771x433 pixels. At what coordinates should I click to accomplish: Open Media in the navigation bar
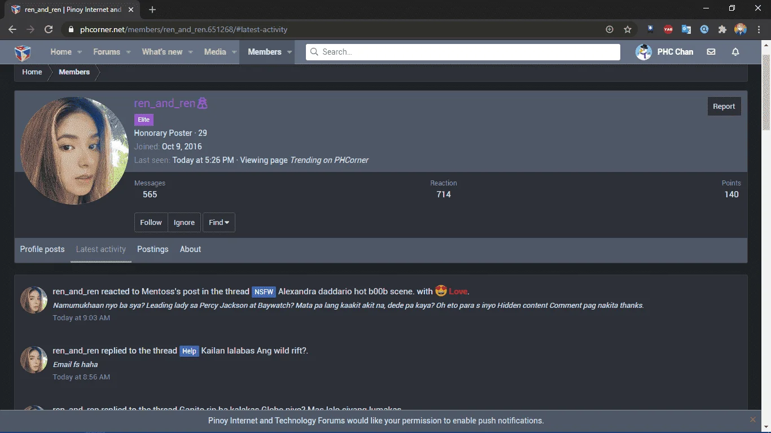[215, 52]
